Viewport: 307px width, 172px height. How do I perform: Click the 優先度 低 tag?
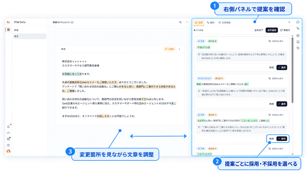click(x=212, y=41)
